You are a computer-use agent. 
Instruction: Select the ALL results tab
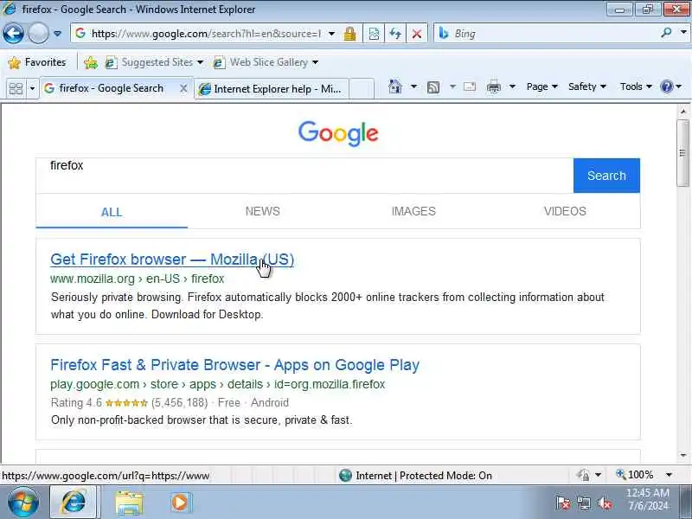[x=112, y=212]
